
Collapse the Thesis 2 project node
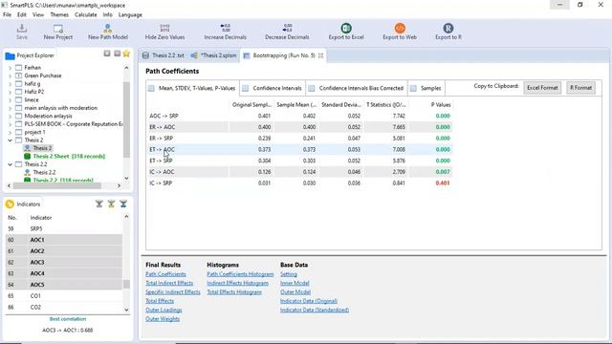[10, 140]
